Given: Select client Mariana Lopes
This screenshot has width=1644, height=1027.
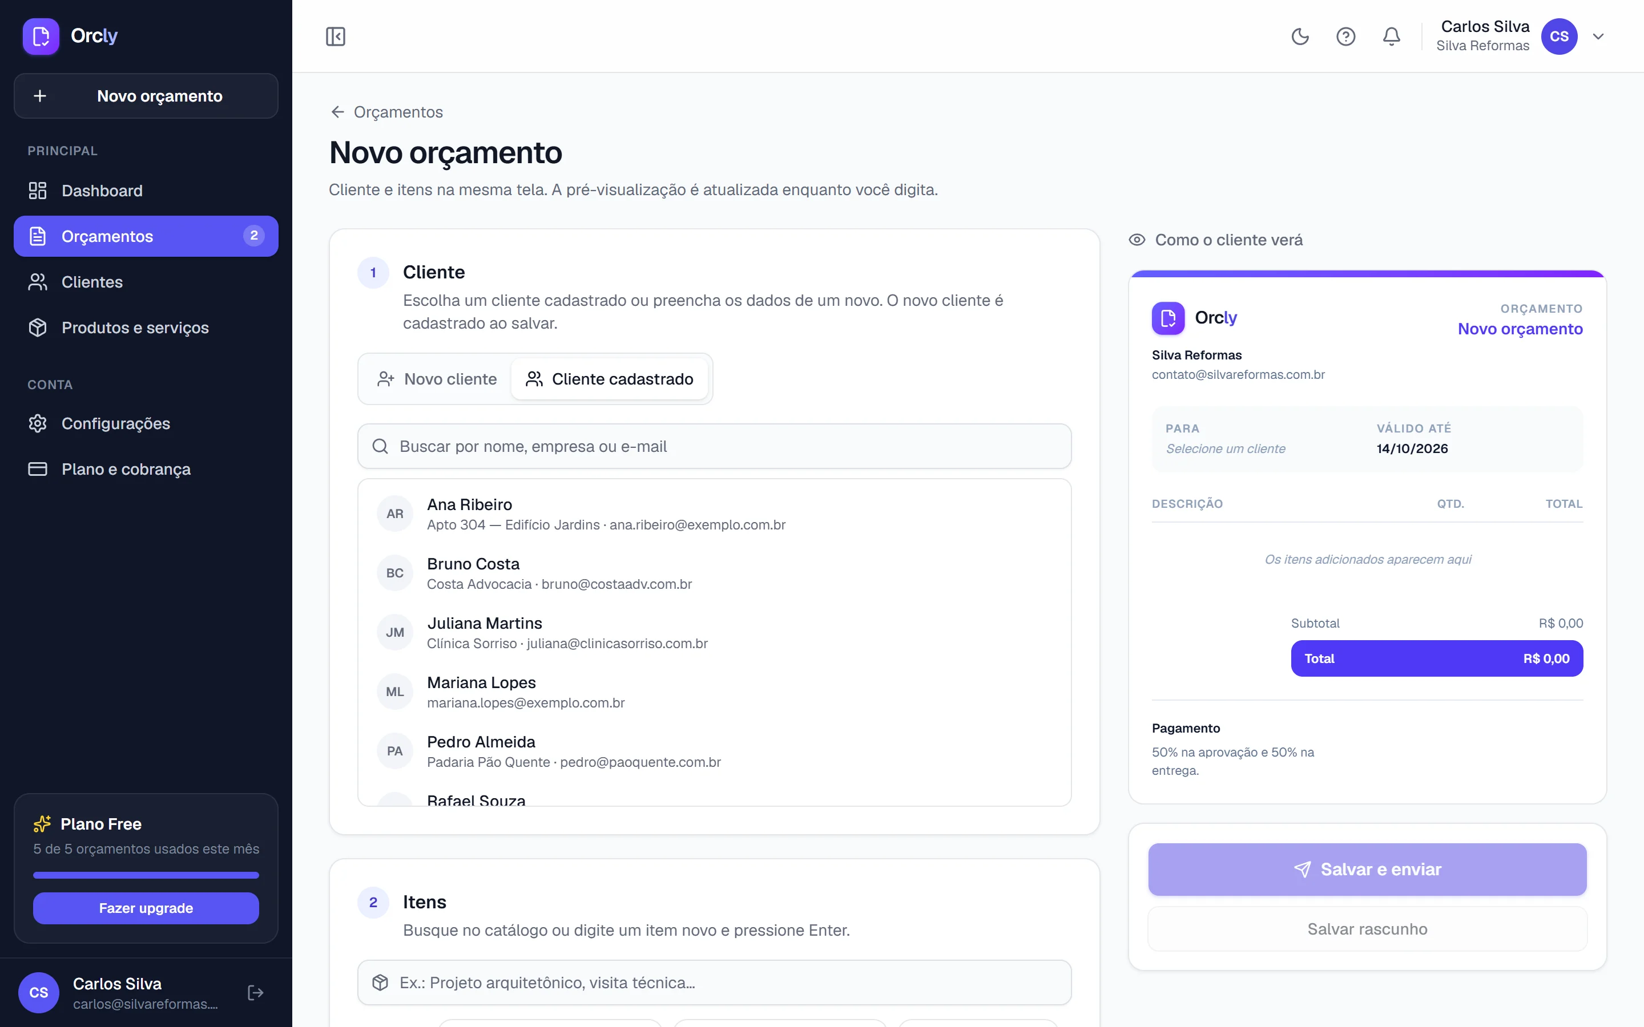Looking at the screenshot, I should (714, 692).
